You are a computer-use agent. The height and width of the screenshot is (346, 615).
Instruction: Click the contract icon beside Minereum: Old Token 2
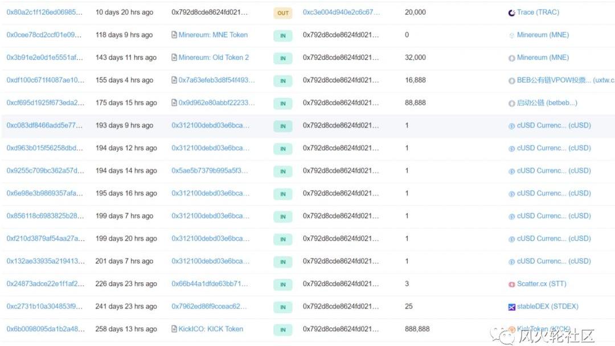point(174,57)
